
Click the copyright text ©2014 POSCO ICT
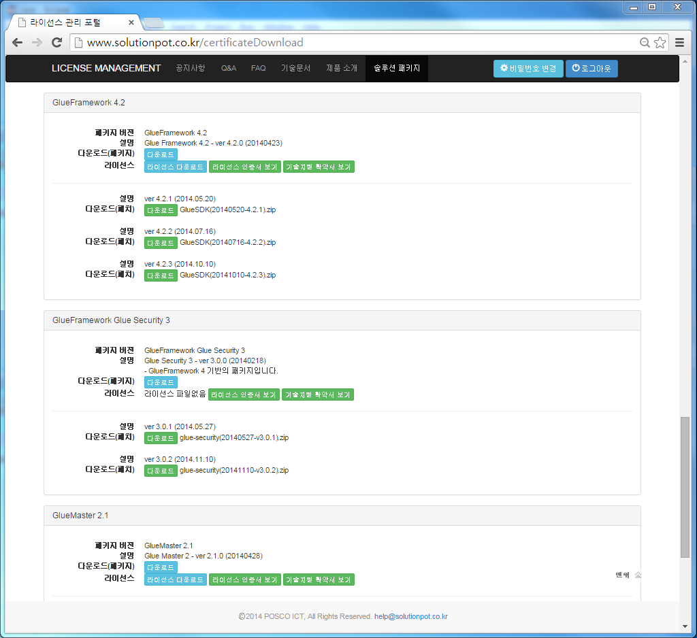(272, 617)
